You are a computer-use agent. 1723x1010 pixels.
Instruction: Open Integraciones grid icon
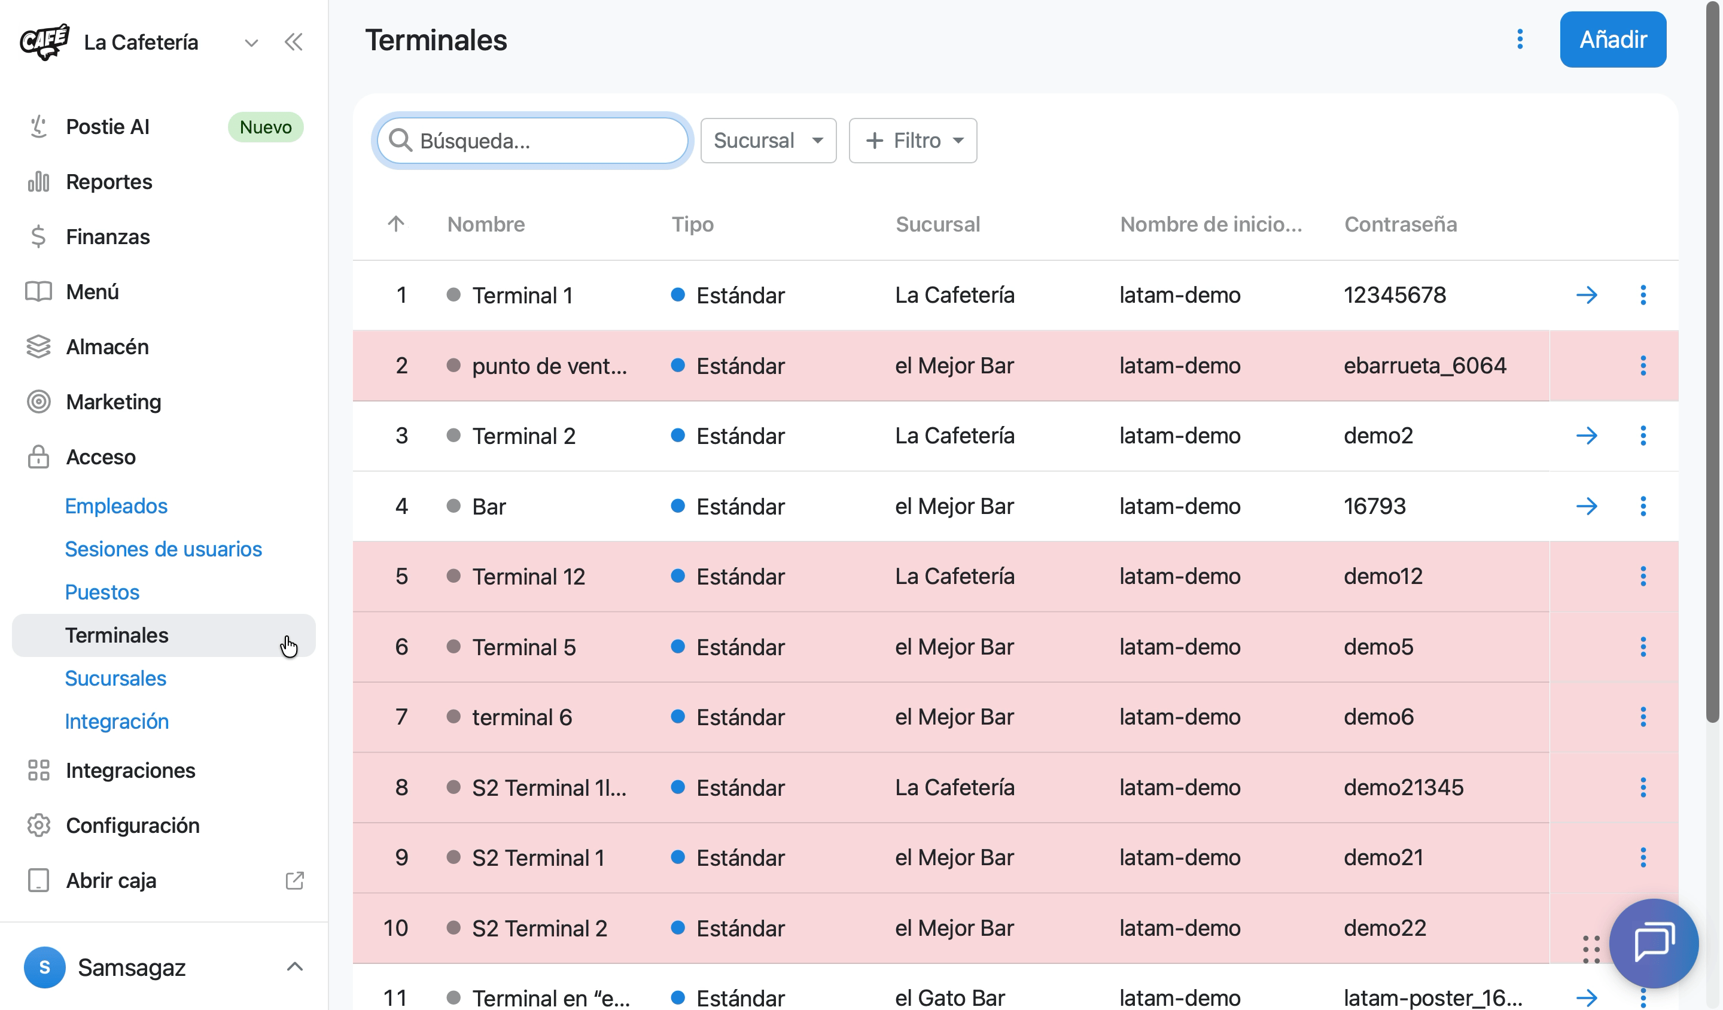pos(38,771)
